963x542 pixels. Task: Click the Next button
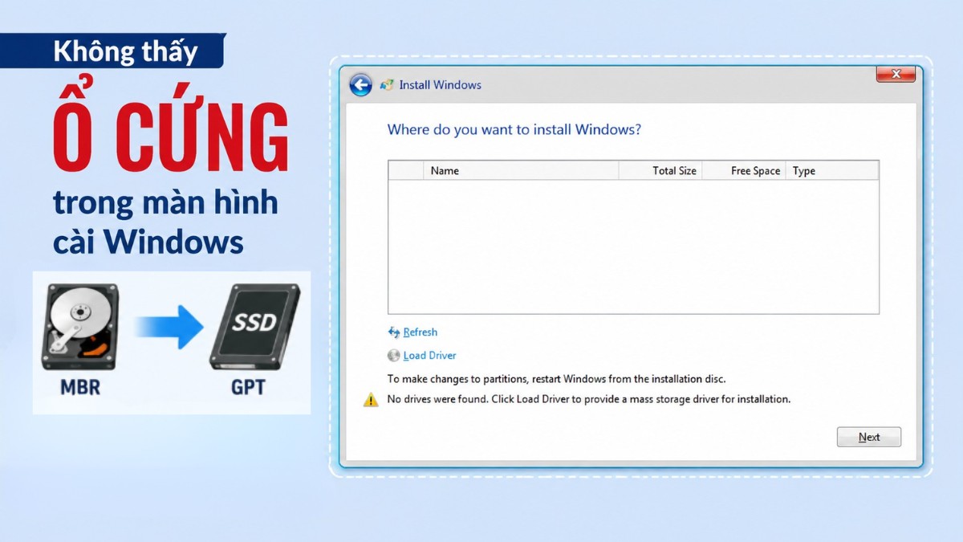tap(869, 437)
